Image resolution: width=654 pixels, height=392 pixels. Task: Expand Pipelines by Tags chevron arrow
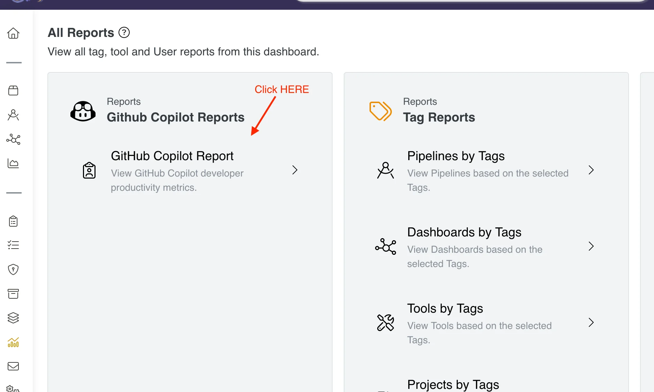(591, 170)
